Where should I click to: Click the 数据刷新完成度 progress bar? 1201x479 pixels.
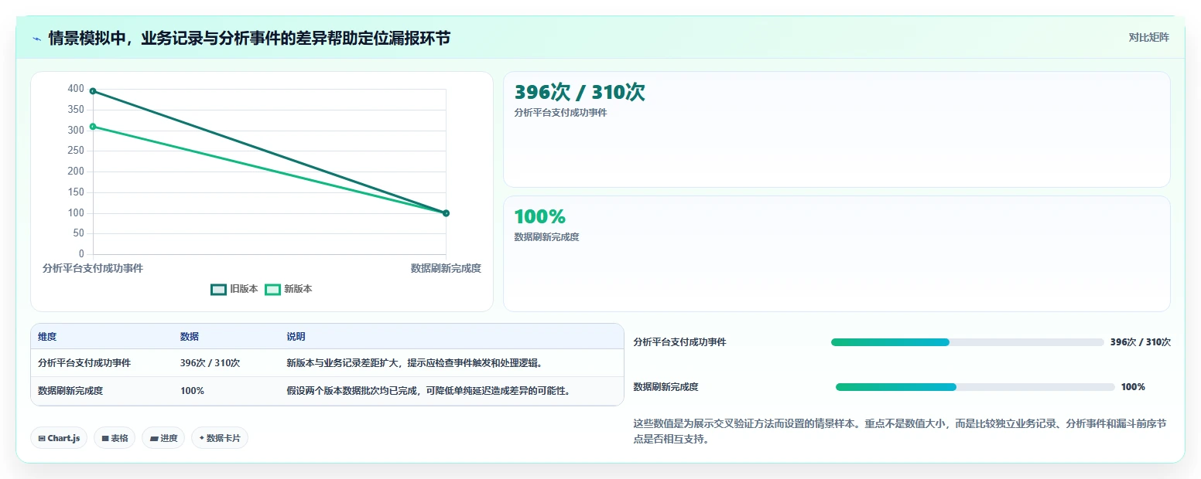[x=975, y=387]
